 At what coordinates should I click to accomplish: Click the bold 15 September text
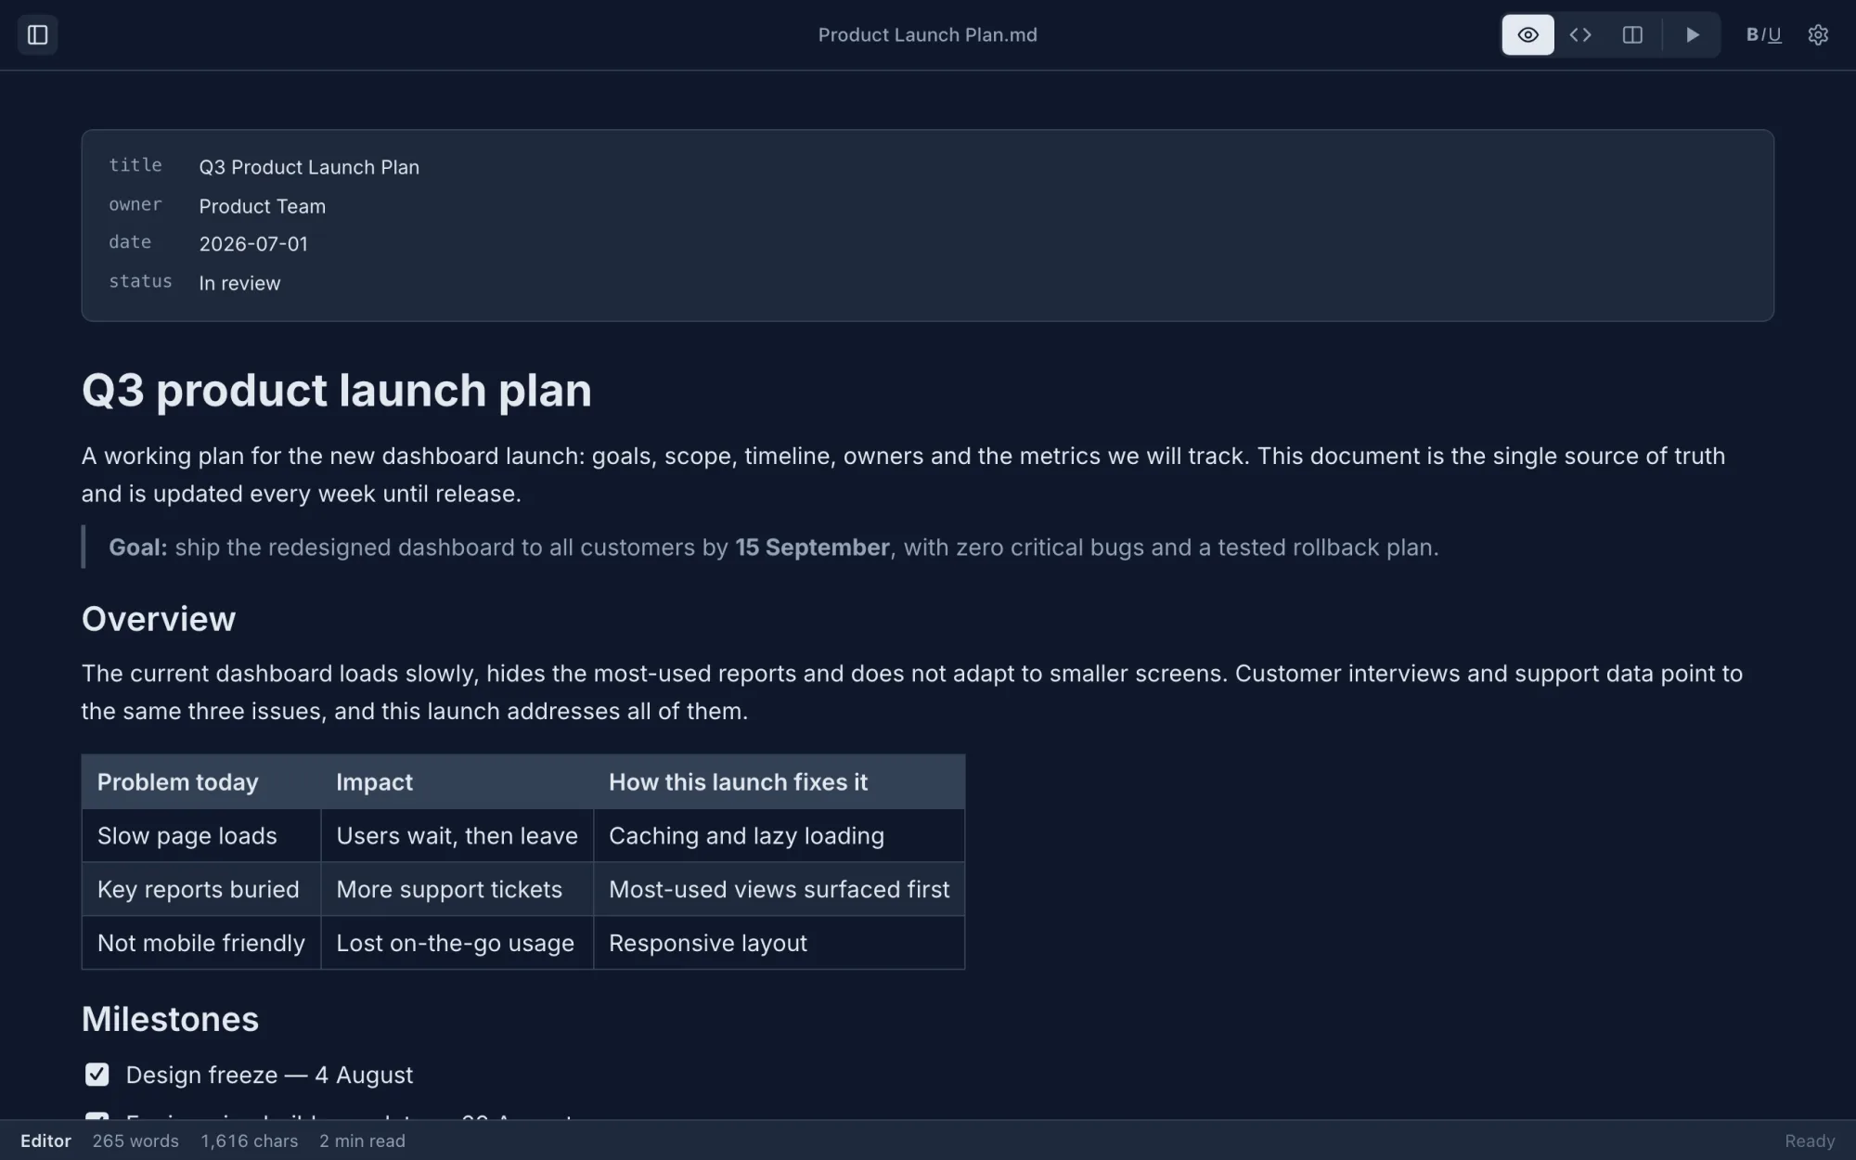(x=812, y=548)
